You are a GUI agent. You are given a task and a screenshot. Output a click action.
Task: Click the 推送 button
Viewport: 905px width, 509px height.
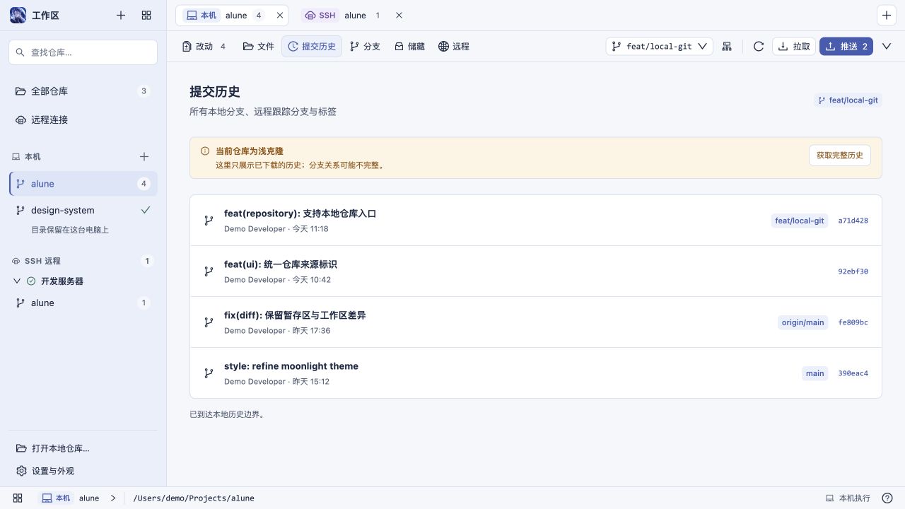(846, 46)
